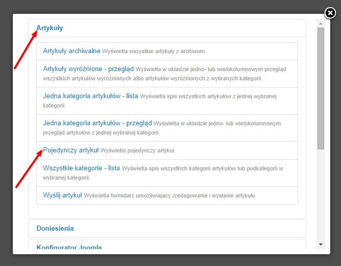Viewport: 341px width, 266px height.
Task: Expand the Konfigurator Joomla section
Action: (x=69, y=248)
